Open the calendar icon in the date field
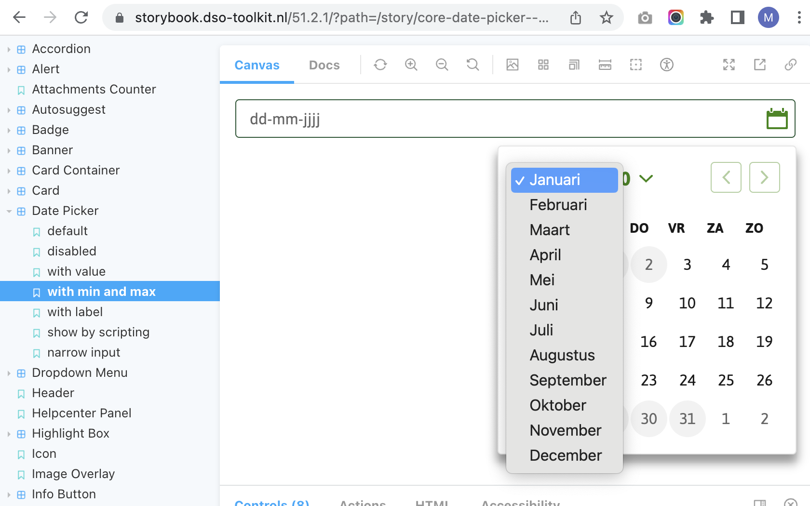810x506 pixels. pyautogui.click(x=777, y=119)
